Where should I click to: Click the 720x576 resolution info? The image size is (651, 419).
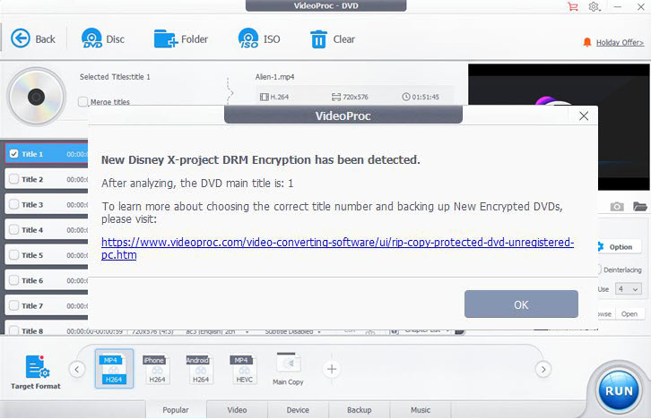[x=350, y=97]
